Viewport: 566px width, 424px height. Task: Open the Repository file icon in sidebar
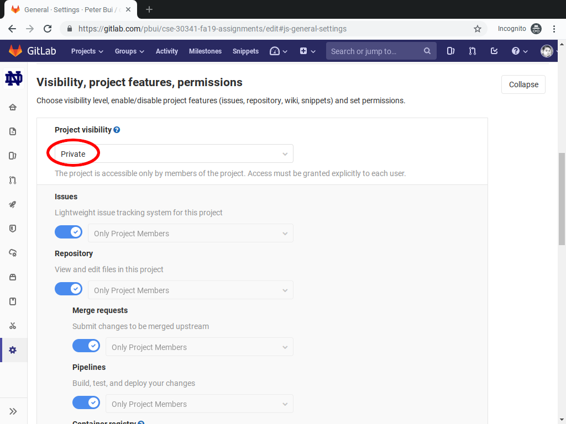tap(13, 131)
